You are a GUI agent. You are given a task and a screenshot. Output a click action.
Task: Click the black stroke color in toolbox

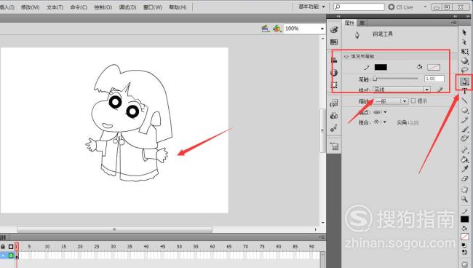coord(464,219)
